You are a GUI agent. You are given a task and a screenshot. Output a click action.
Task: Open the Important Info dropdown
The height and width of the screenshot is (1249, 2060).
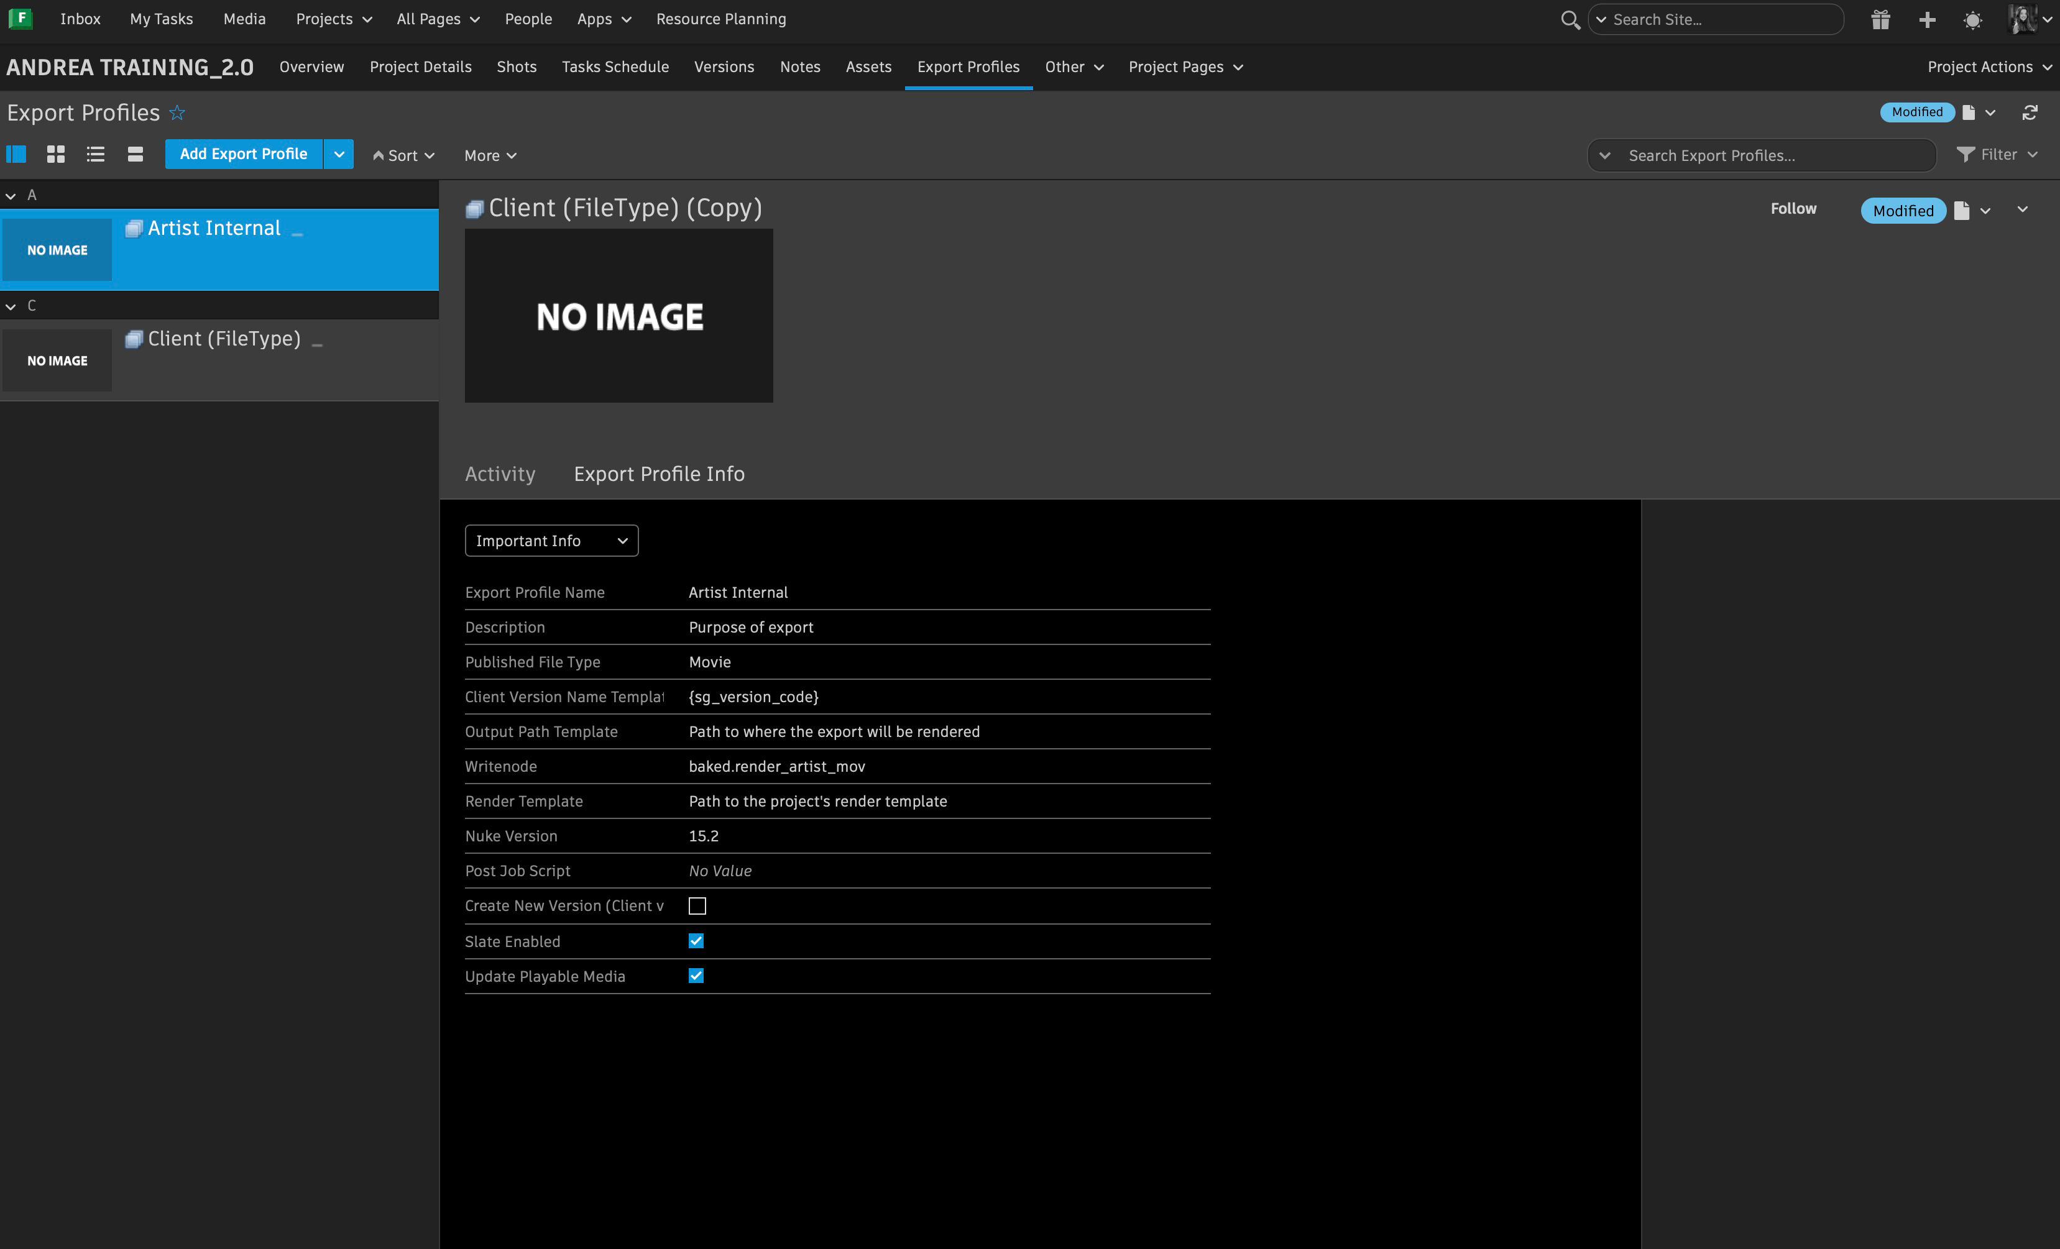[551, 541]
